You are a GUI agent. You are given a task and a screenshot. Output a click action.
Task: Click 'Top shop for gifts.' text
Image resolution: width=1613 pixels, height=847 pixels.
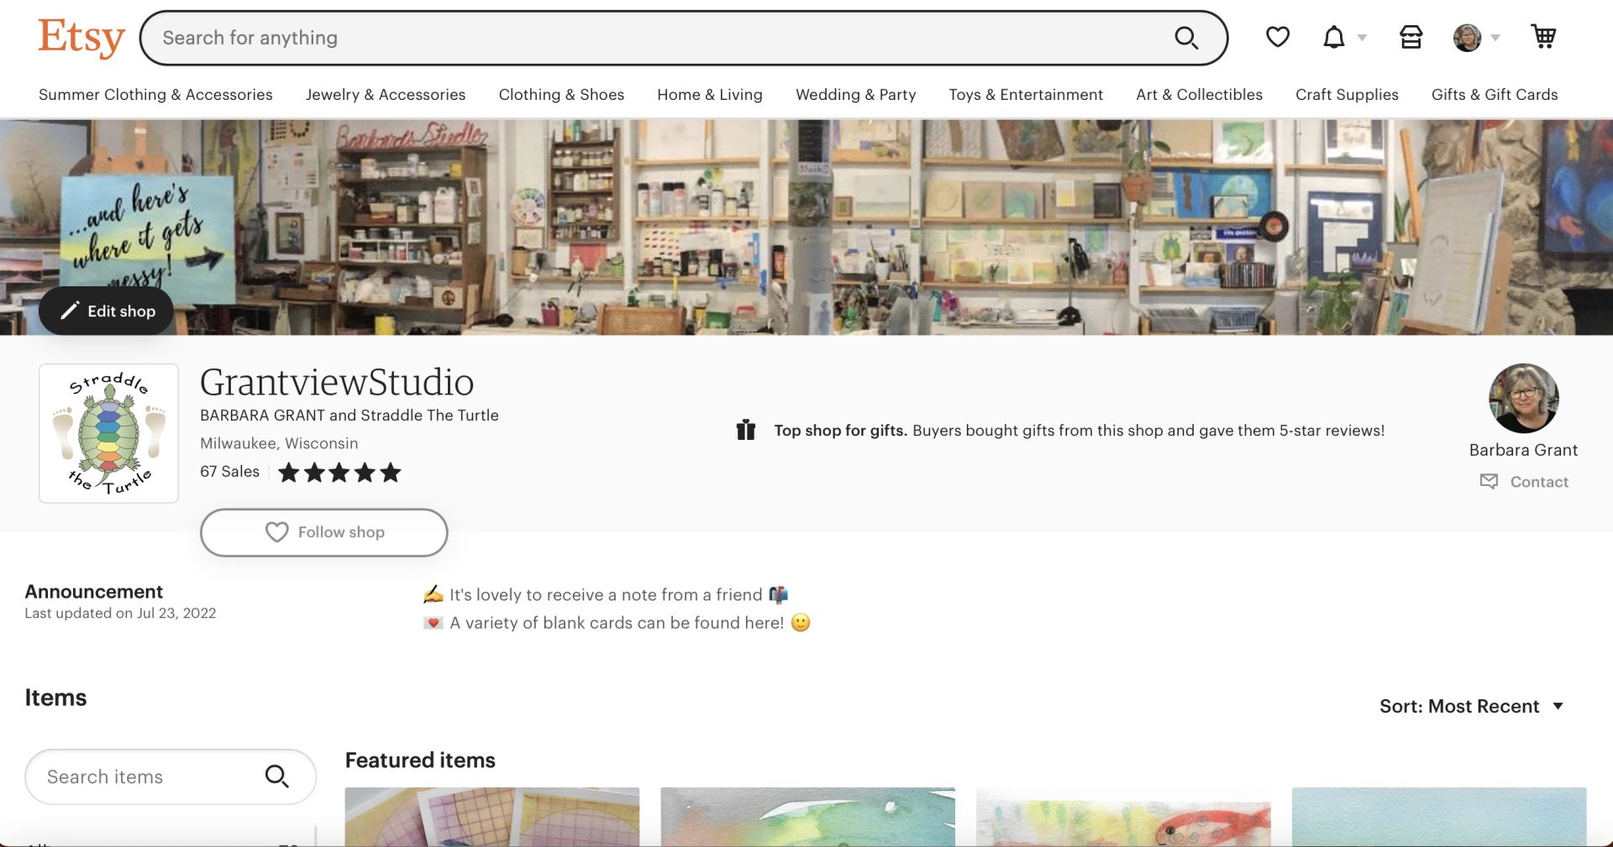click(840, 431)
